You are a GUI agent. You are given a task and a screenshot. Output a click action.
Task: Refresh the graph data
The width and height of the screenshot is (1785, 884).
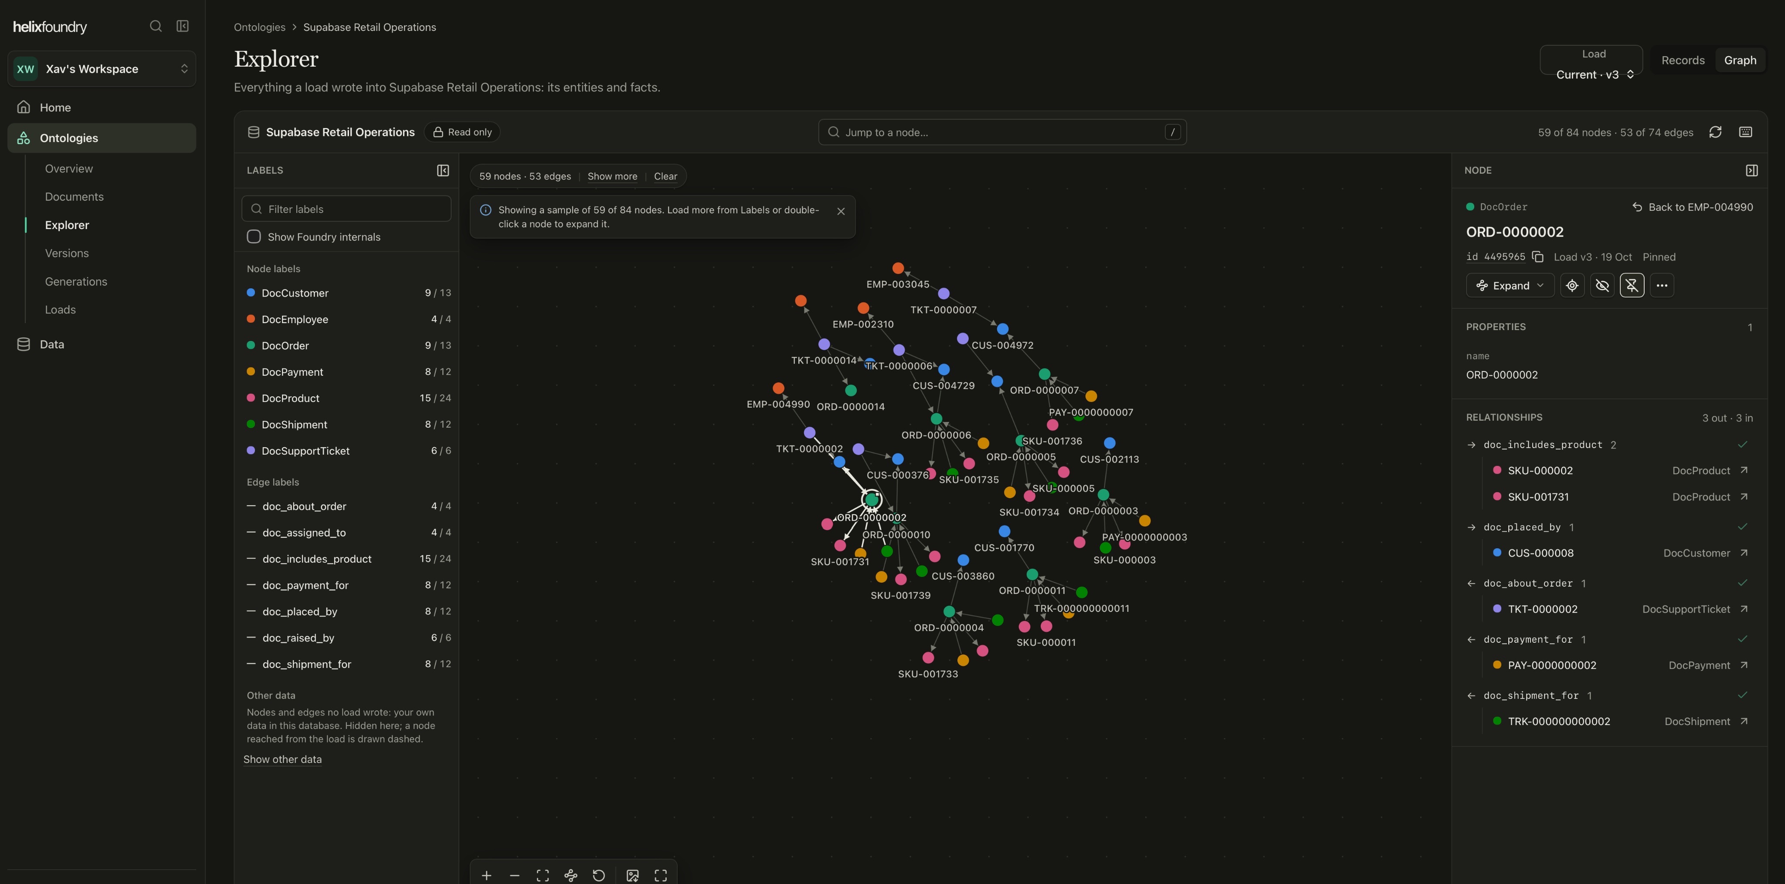pyautogui.click(x=1716, y=132)
